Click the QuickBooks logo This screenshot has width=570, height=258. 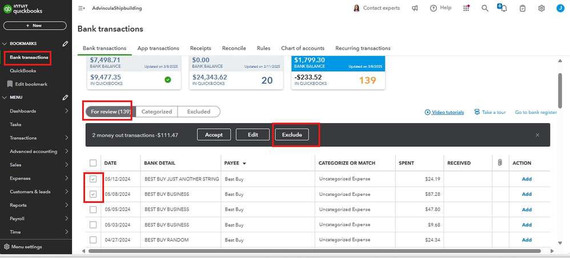coord(22,9)
